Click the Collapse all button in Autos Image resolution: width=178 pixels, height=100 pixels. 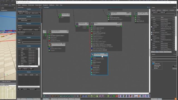pos(162,12)
